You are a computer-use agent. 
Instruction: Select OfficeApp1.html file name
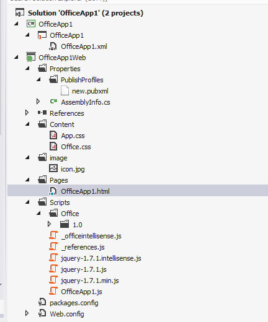point(85,191)
